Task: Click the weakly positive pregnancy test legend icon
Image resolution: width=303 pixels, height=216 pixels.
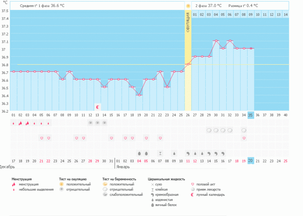Action: (x=105, y=194)
